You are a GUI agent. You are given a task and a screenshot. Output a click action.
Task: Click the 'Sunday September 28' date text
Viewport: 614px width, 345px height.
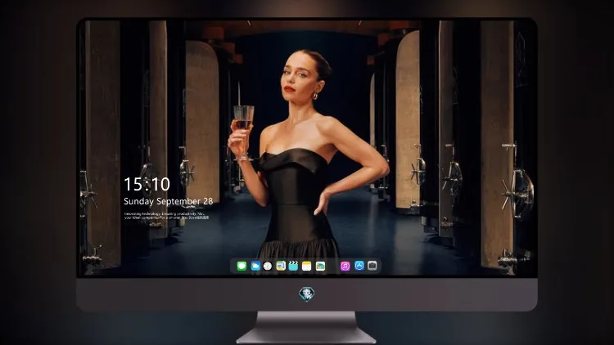[169, 201]
